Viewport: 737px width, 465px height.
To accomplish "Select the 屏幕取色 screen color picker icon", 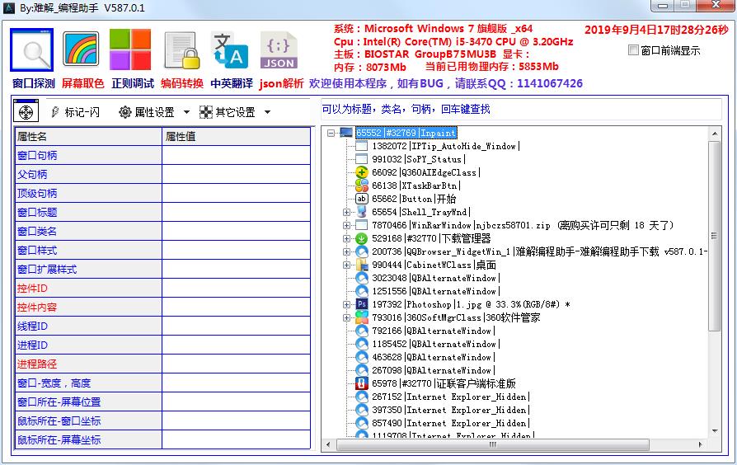I will pos(82,51).
